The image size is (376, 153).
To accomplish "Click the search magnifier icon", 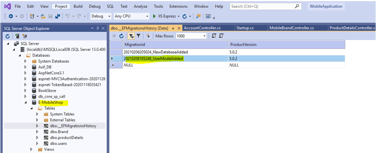I will 297,7.
